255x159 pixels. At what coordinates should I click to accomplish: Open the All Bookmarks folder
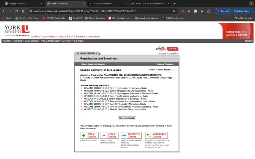(244, 18)
